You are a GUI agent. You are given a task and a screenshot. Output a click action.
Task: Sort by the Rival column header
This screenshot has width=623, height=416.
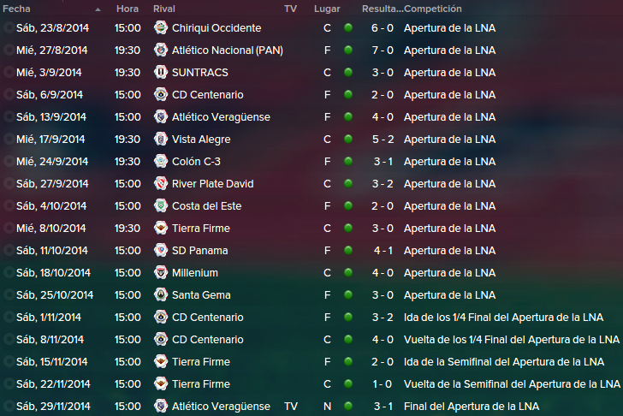coord(164,9)
